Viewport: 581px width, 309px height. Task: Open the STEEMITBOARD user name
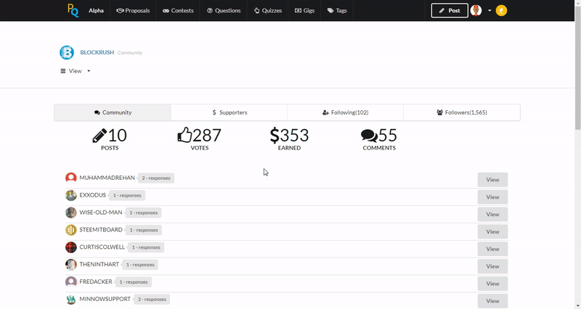(x=101, y=230)
